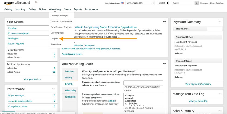Image resolution: width=227 pixels, height=114 pixels.
Task: Open the Messages link
Action: click(204, 3)
